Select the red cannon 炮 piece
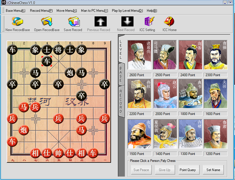Image resolution: width=235 pixels, height=180 pixels. (24, 130)
